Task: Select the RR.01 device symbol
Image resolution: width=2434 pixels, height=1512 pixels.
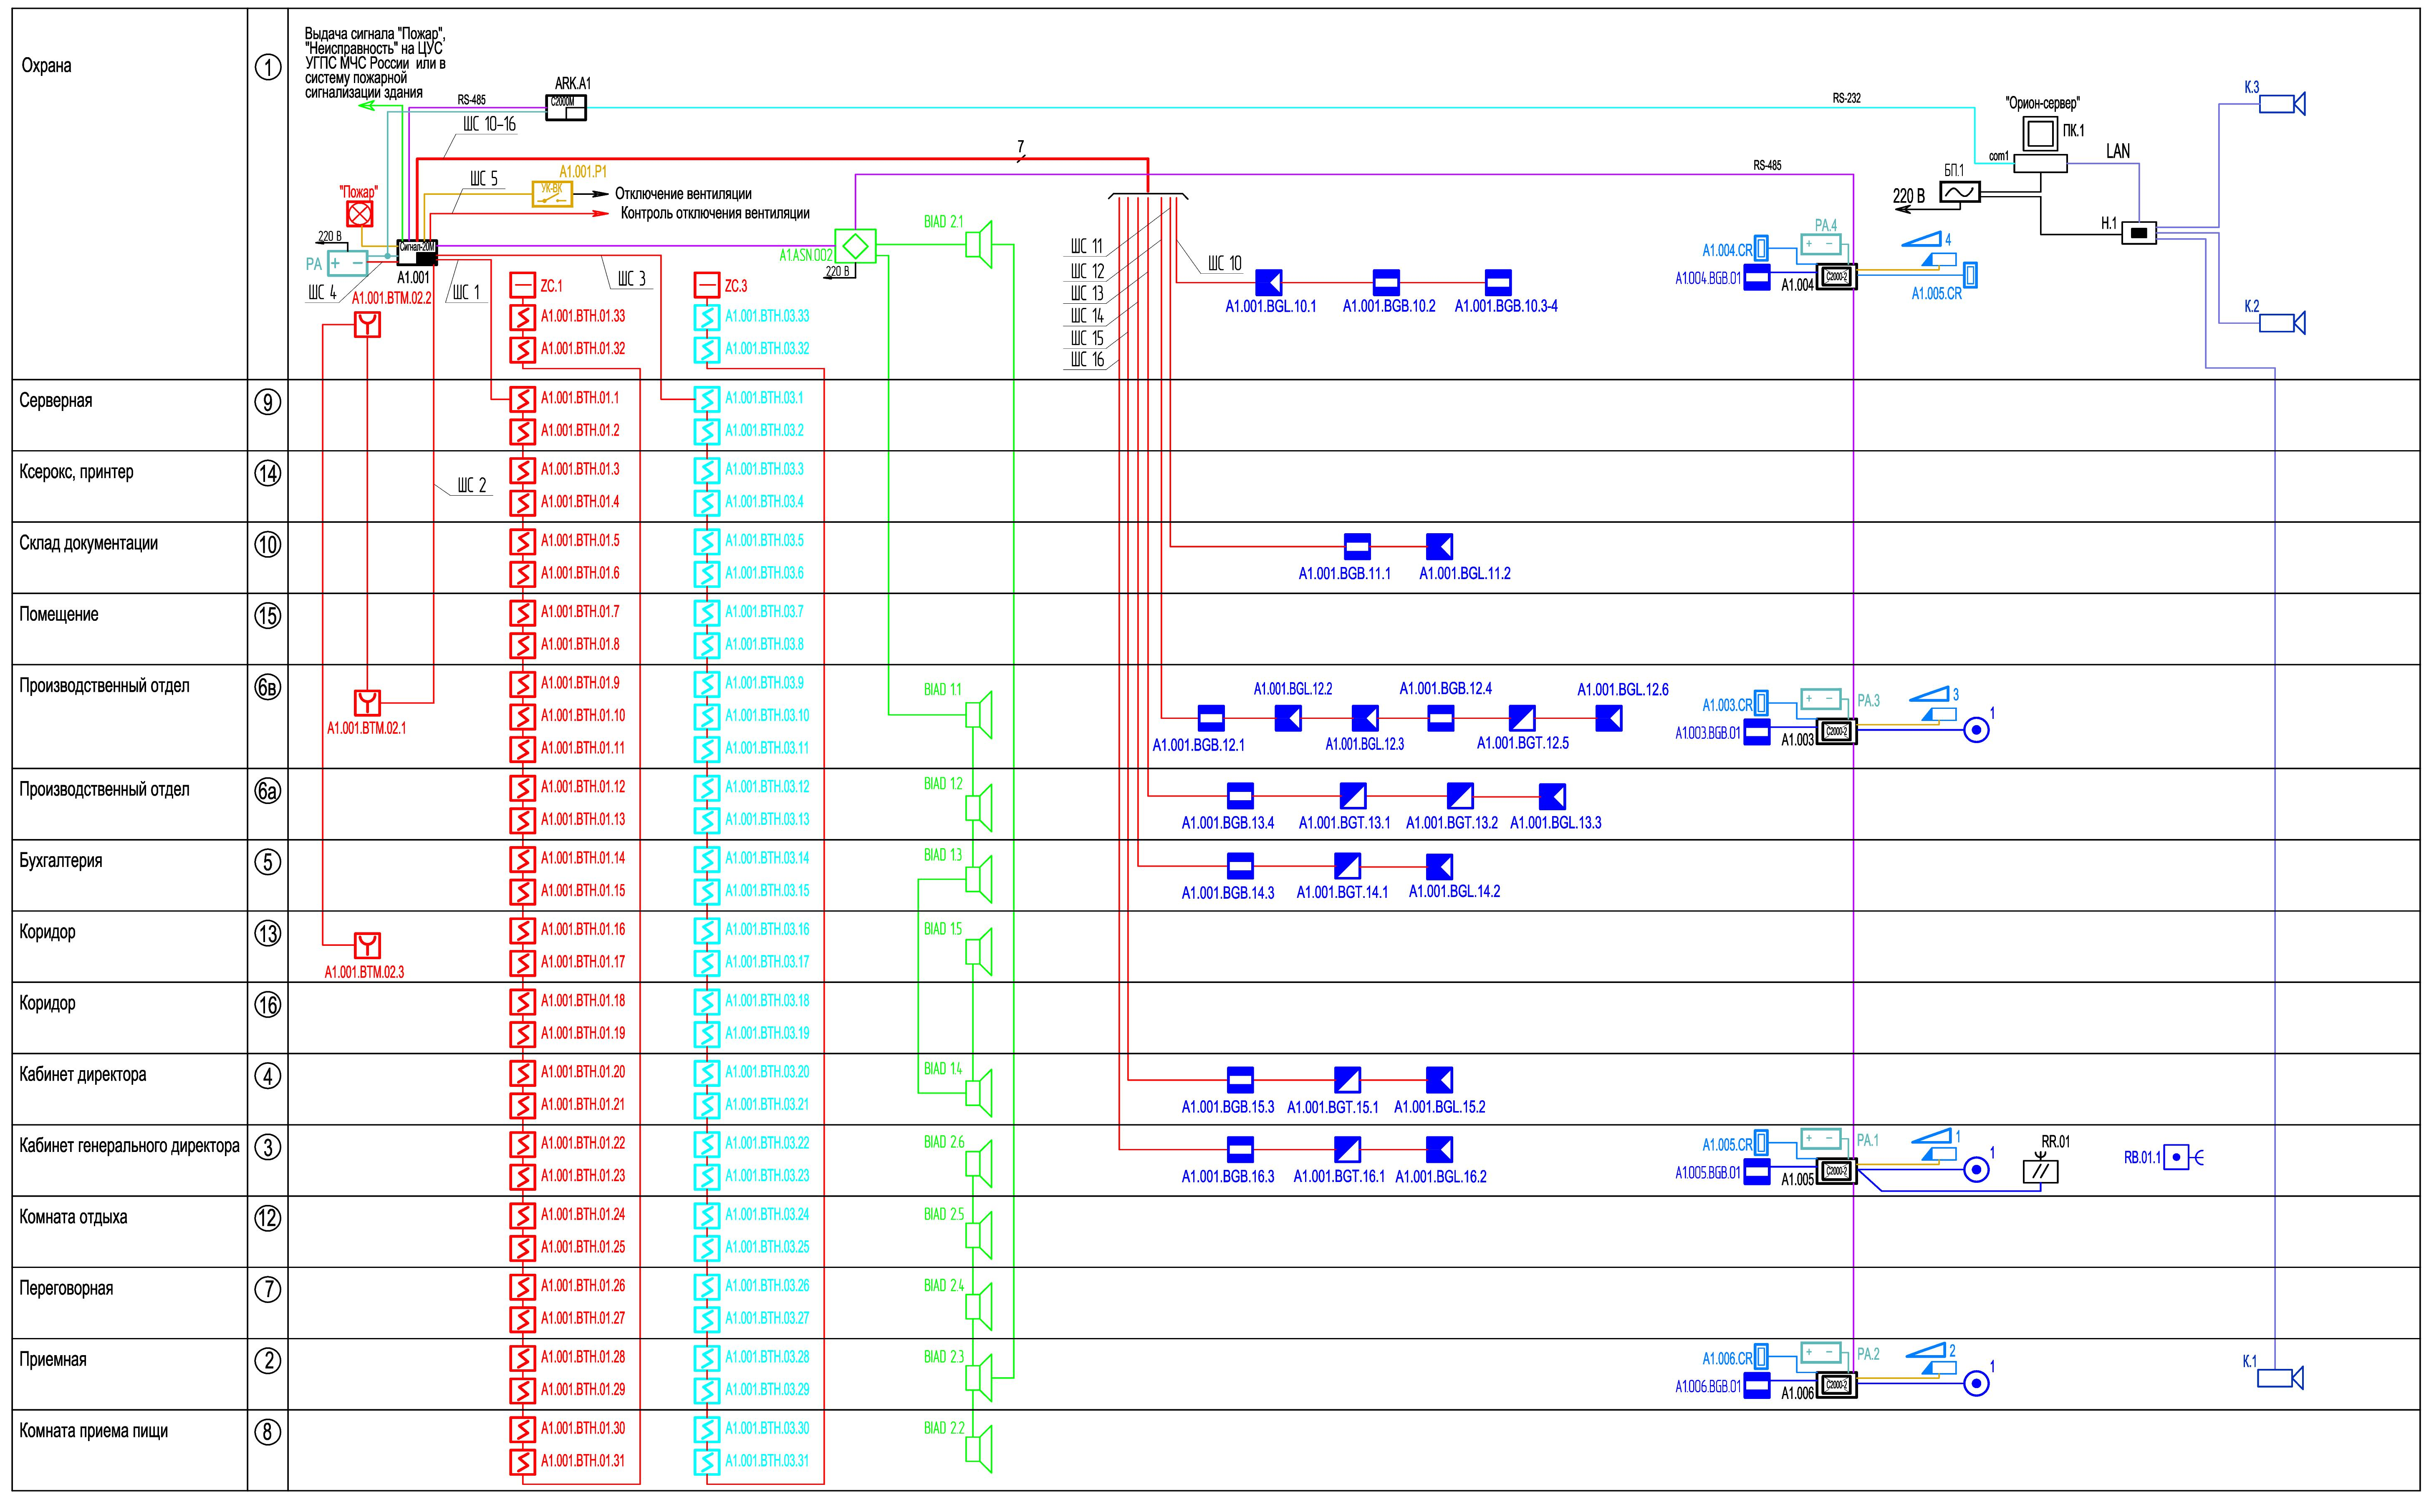Action: [2040, 1168]
